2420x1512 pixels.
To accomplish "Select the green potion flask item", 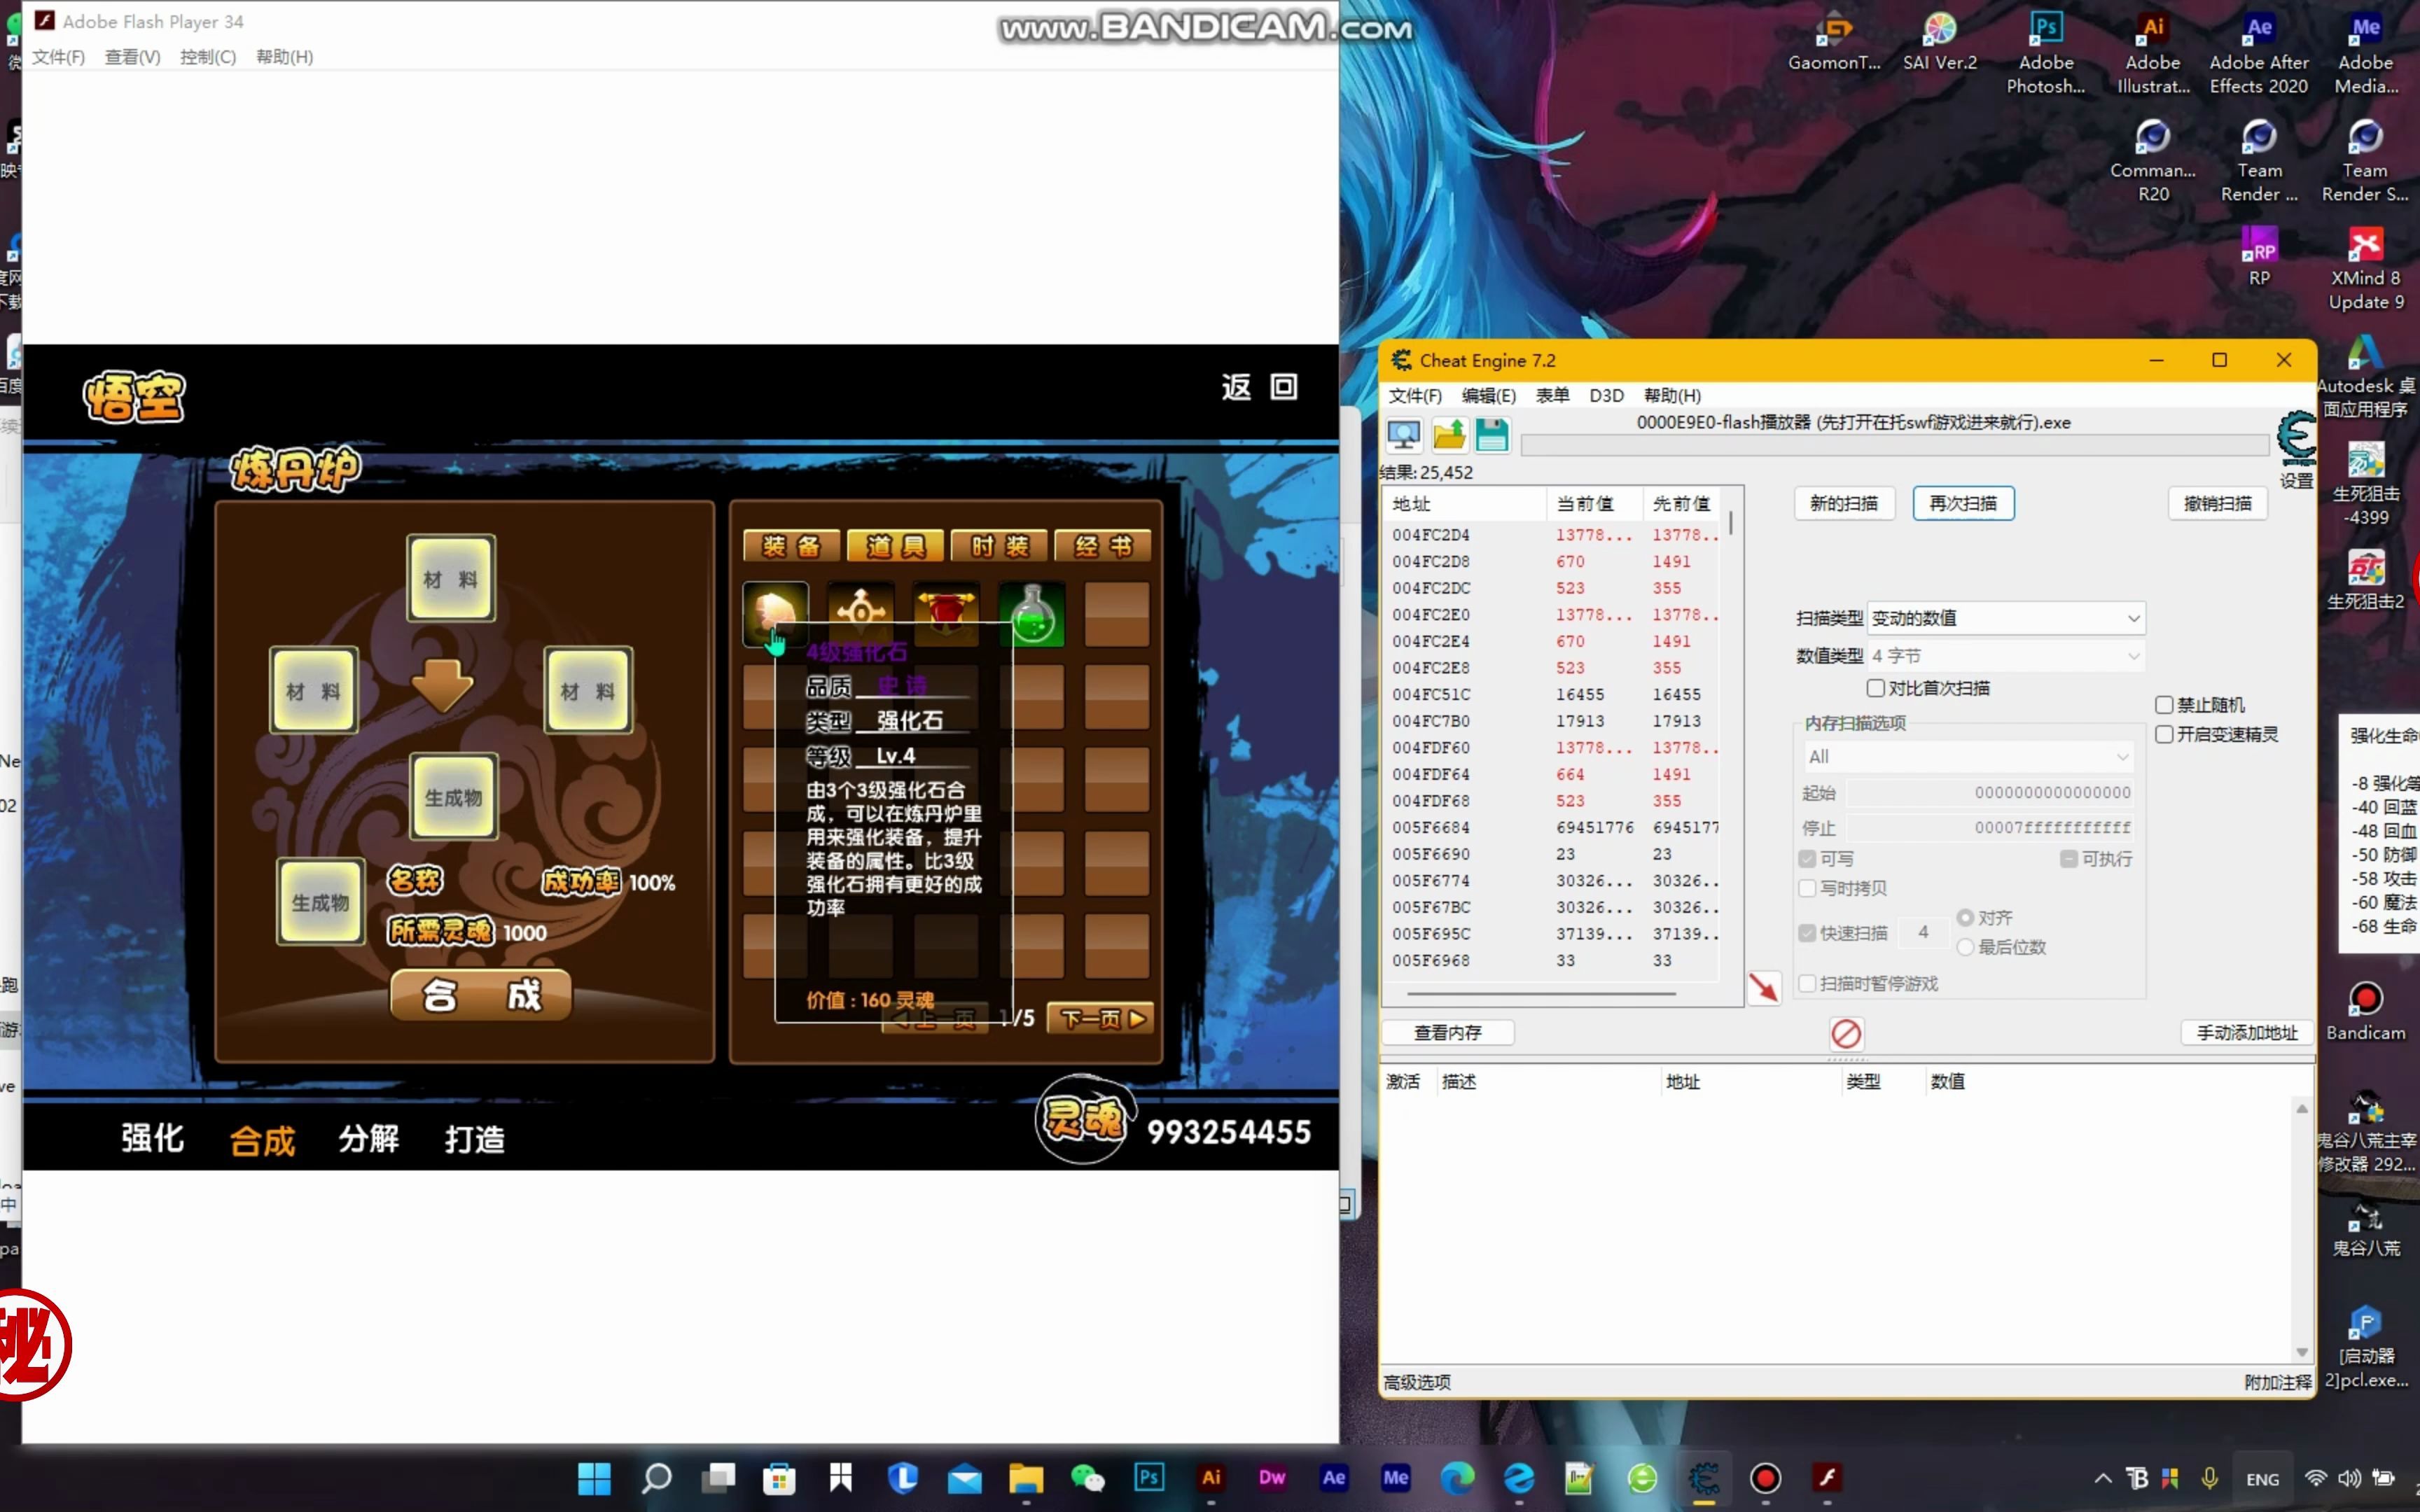I will tap(1032, 614).
